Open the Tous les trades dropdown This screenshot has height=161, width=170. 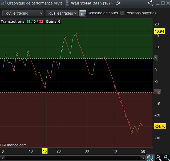(x=62, y=13)
